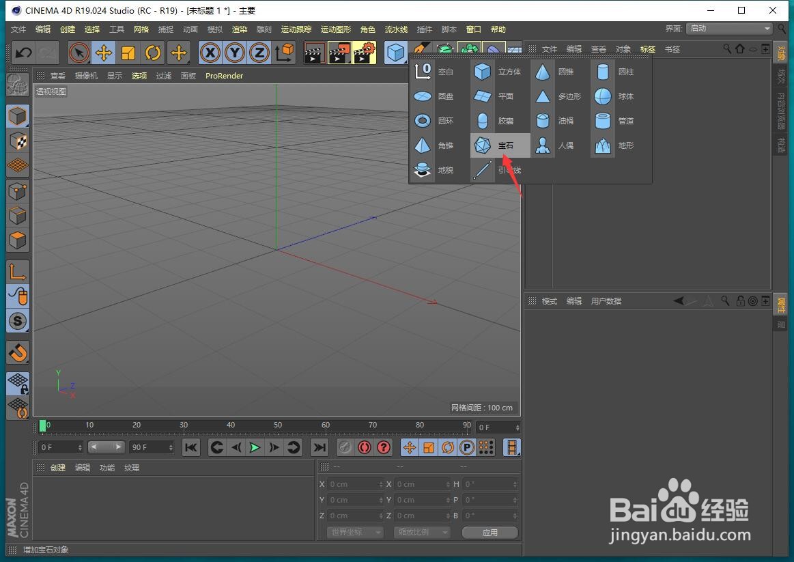Add a 油桶 oil tank object
The width and height of the screenshot is (794, 562).
559,121
